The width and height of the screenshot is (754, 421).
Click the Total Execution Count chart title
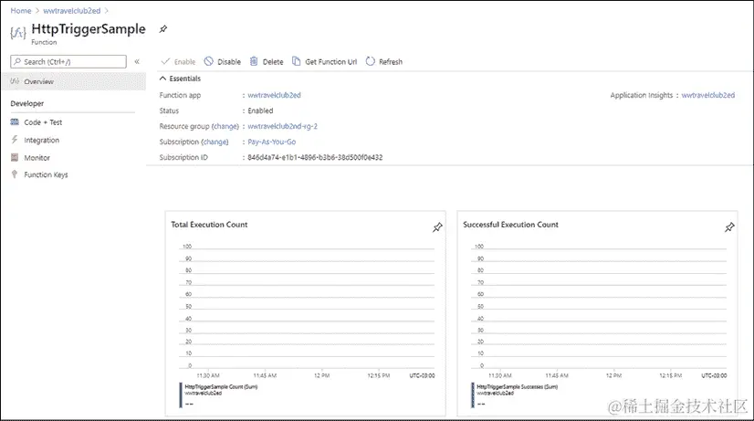pos(209,225)
